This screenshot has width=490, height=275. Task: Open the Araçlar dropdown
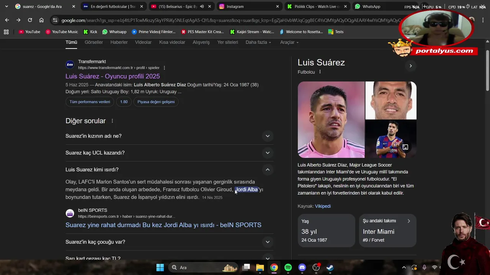click(289, 42)
